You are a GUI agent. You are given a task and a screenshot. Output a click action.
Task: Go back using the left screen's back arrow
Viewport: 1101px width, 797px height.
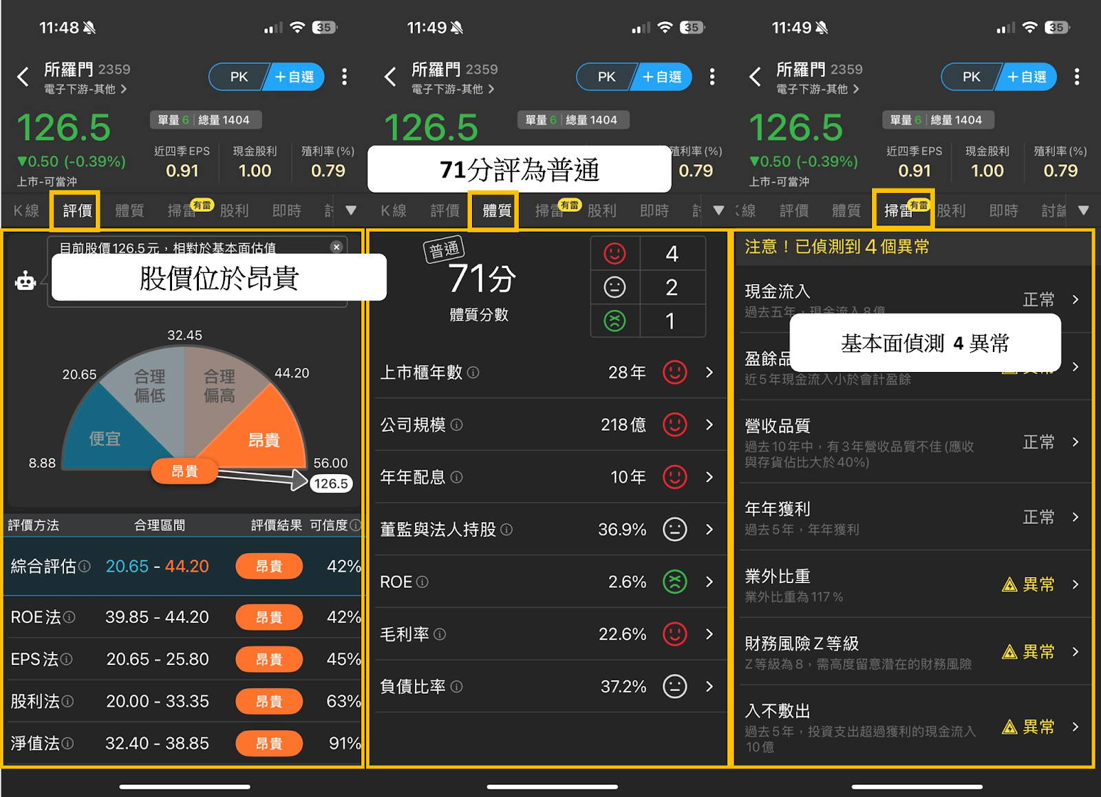tap(23, 76)
